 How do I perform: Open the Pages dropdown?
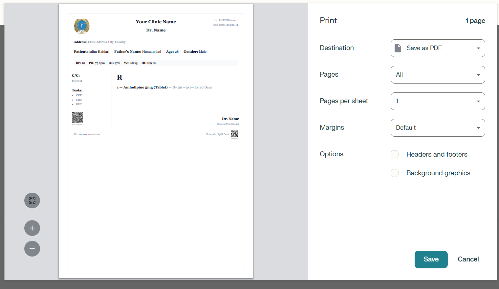[438, 74]
